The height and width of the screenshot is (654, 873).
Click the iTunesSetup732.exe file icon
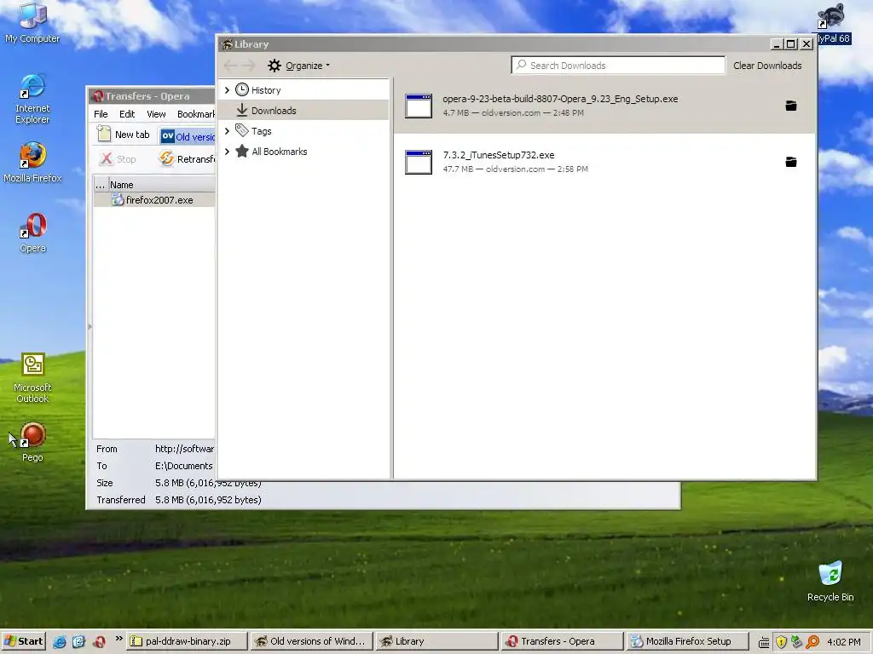[419, 162]
